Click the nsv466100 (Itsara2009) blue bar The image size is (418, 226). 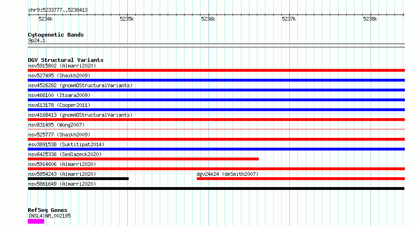[x=216, y=100]
